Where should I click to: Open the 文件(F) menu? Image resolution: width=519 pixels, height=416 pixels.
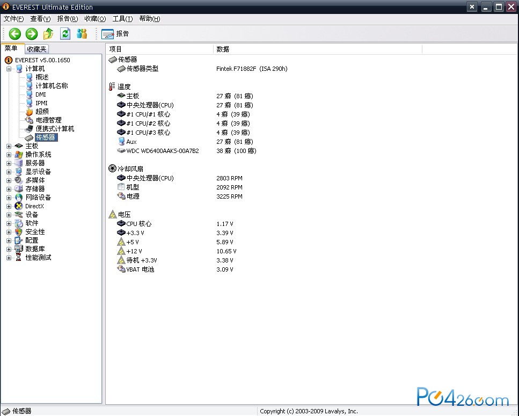13,19
